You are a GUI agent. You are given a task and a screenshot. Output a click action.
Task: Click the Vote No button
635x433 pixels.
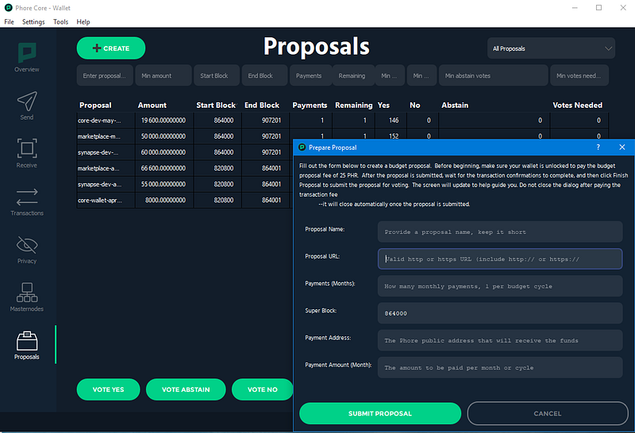tap(263, 389)
